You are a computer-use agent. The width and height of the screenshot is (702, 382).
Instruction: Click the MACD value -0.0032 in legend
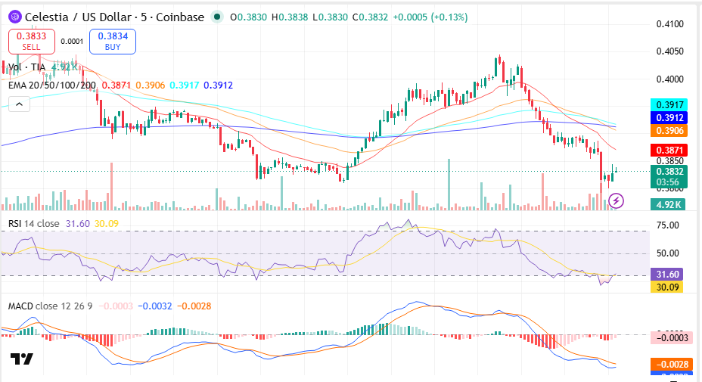point(155,306)
